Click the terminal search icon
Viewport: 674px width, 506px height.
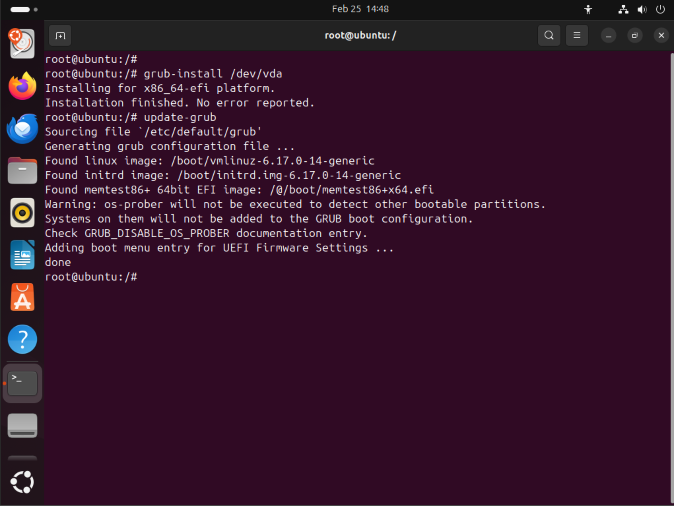549,35
